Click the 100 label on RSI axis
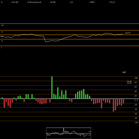The width and height of the screenshot is (139, 139). (2, 25)
